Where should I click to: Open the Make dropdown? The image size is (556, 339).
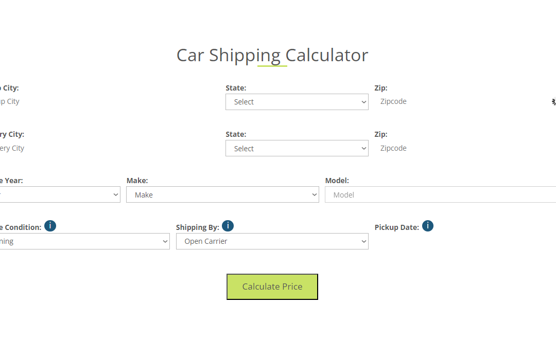222,194
